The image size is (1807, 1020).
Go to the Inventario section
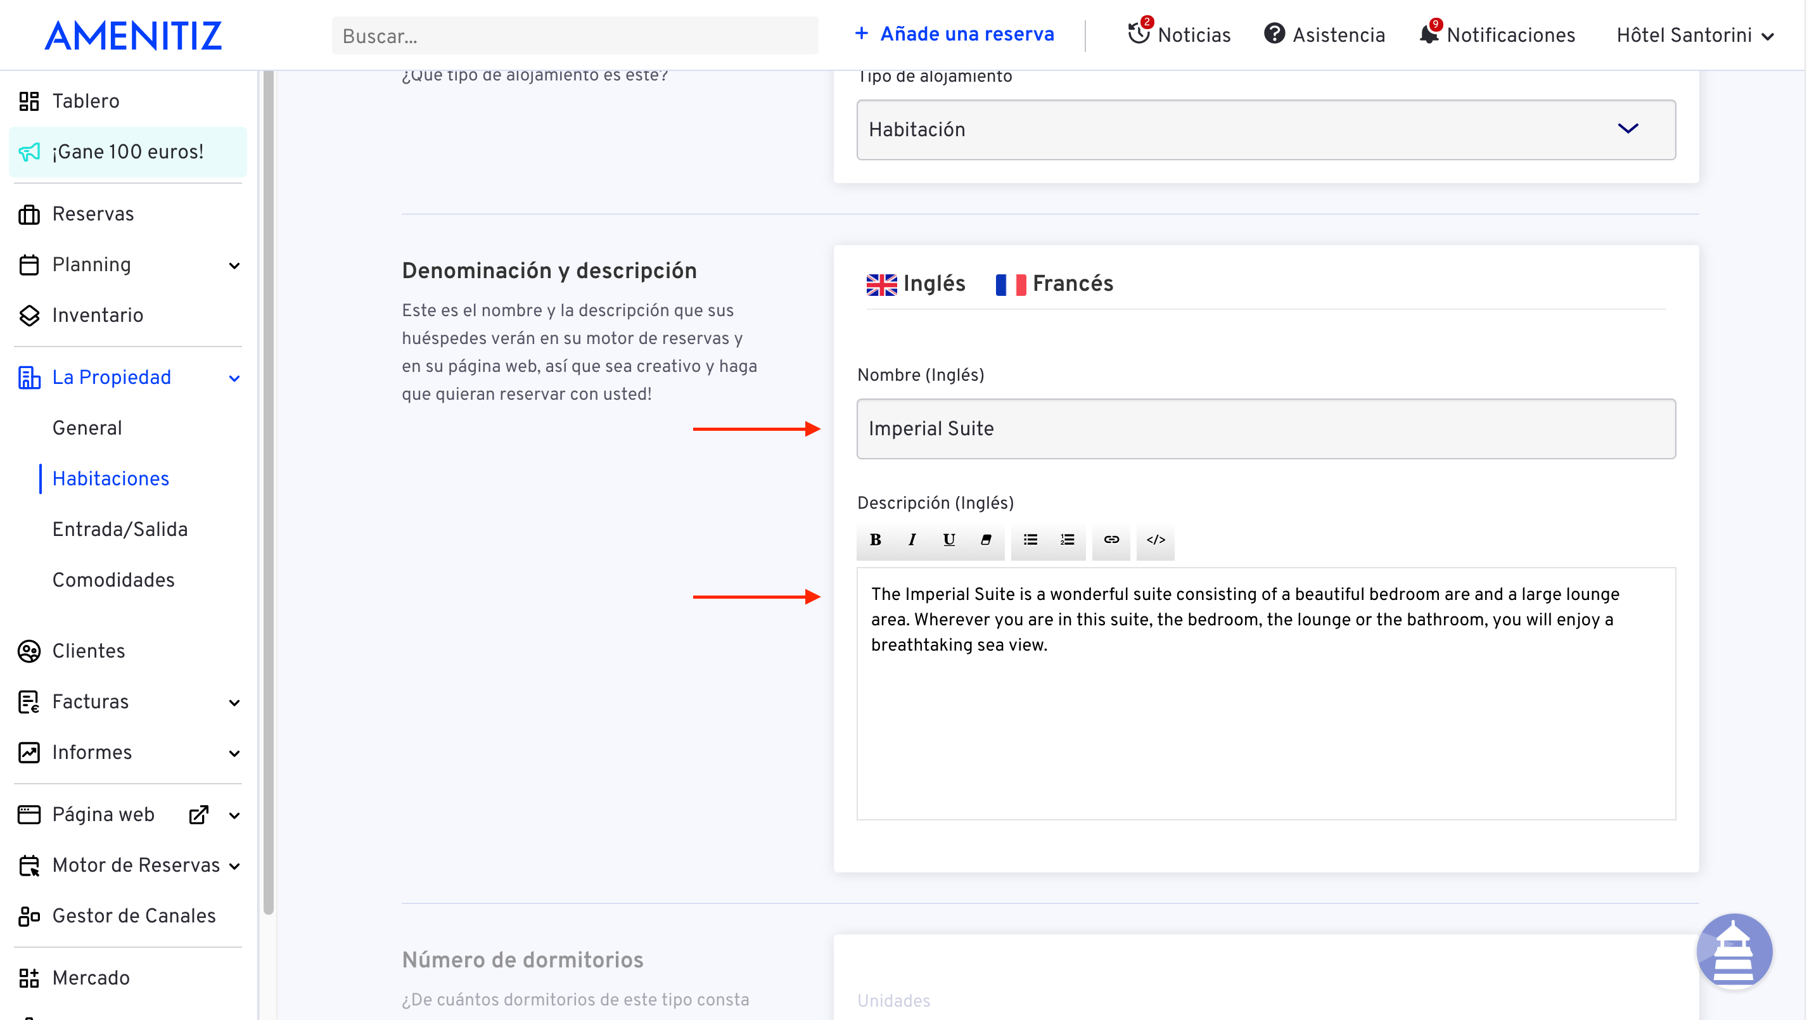coord(98,316)
